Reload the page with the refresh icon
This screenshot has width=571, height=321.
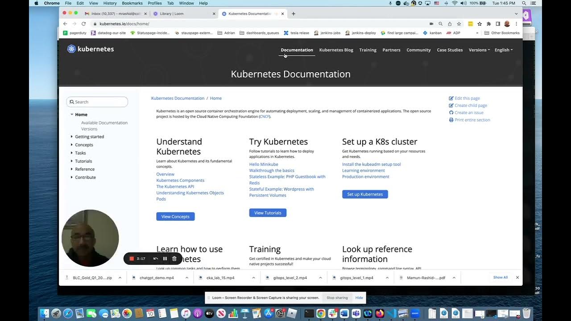(x=83, y=24)
